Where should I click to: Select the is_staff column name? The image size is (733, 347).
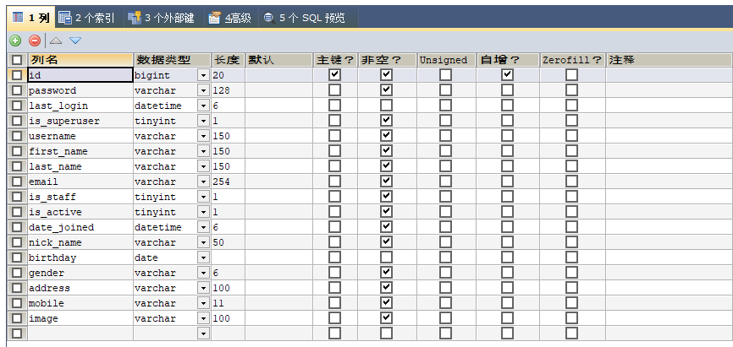pos(80,197)
